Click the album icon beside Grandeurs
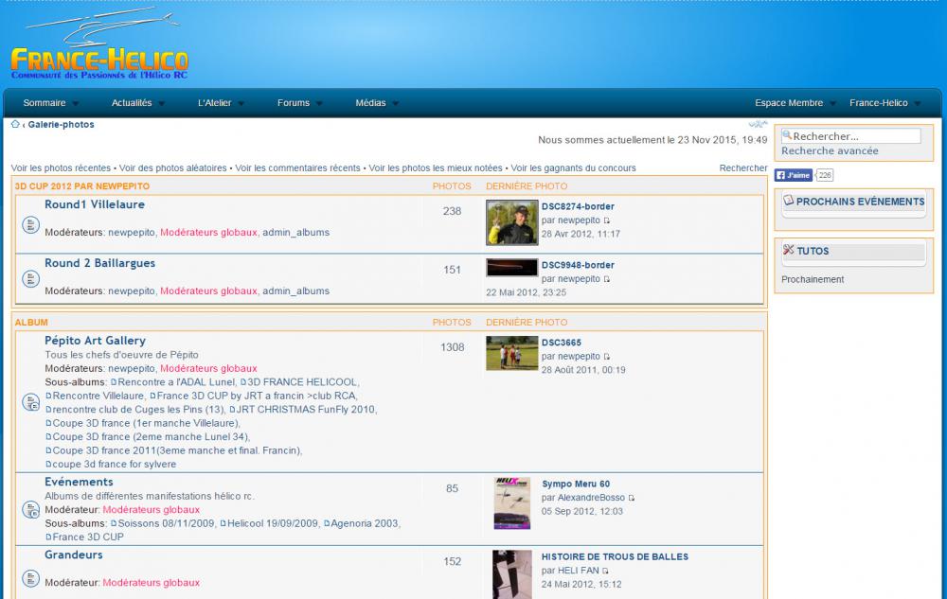The width and height of the screenshot is (947, 599). coord(31,578)
